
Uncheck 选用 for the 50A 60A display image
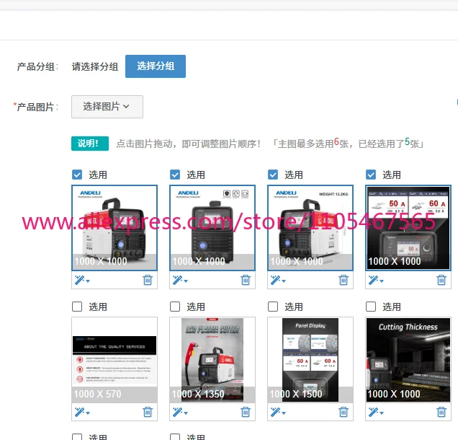(371, 175)
